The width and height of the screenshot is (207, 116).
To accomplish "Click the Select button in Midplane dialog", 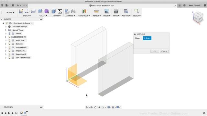I will [147, 38].
